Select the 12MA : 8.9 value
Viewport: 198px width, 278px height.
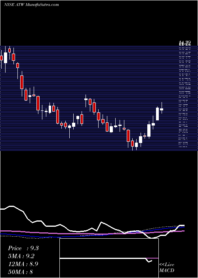point(23,264)
